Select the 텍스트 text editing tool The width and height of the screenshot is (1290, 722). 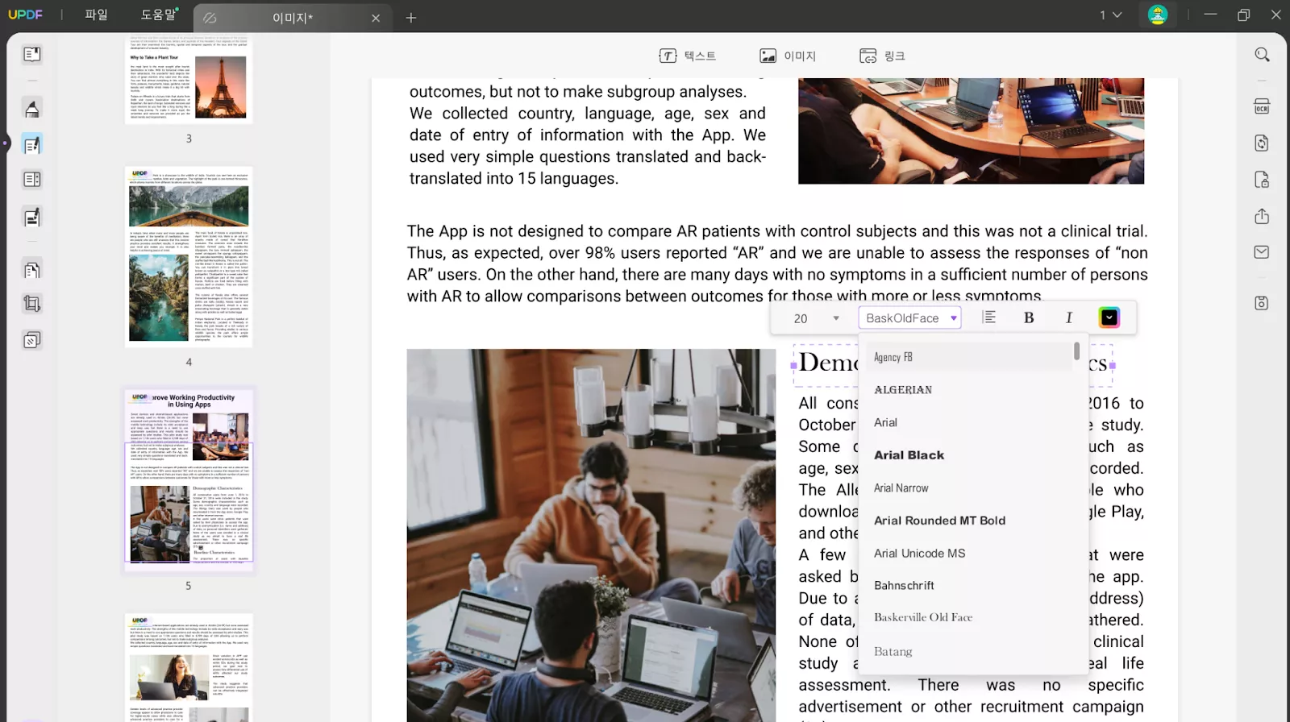688,56
